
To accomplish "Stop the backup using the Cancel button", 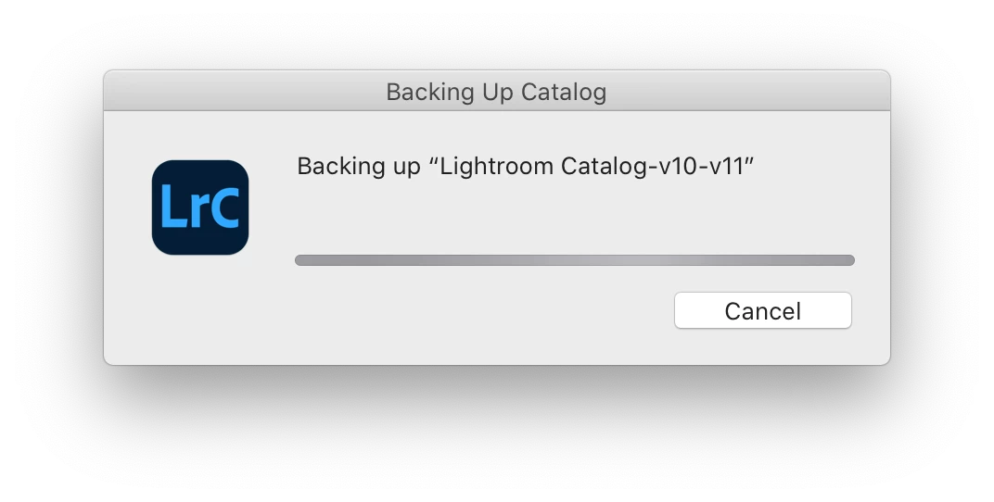I will pyautogui.click(x=762, y=310).
